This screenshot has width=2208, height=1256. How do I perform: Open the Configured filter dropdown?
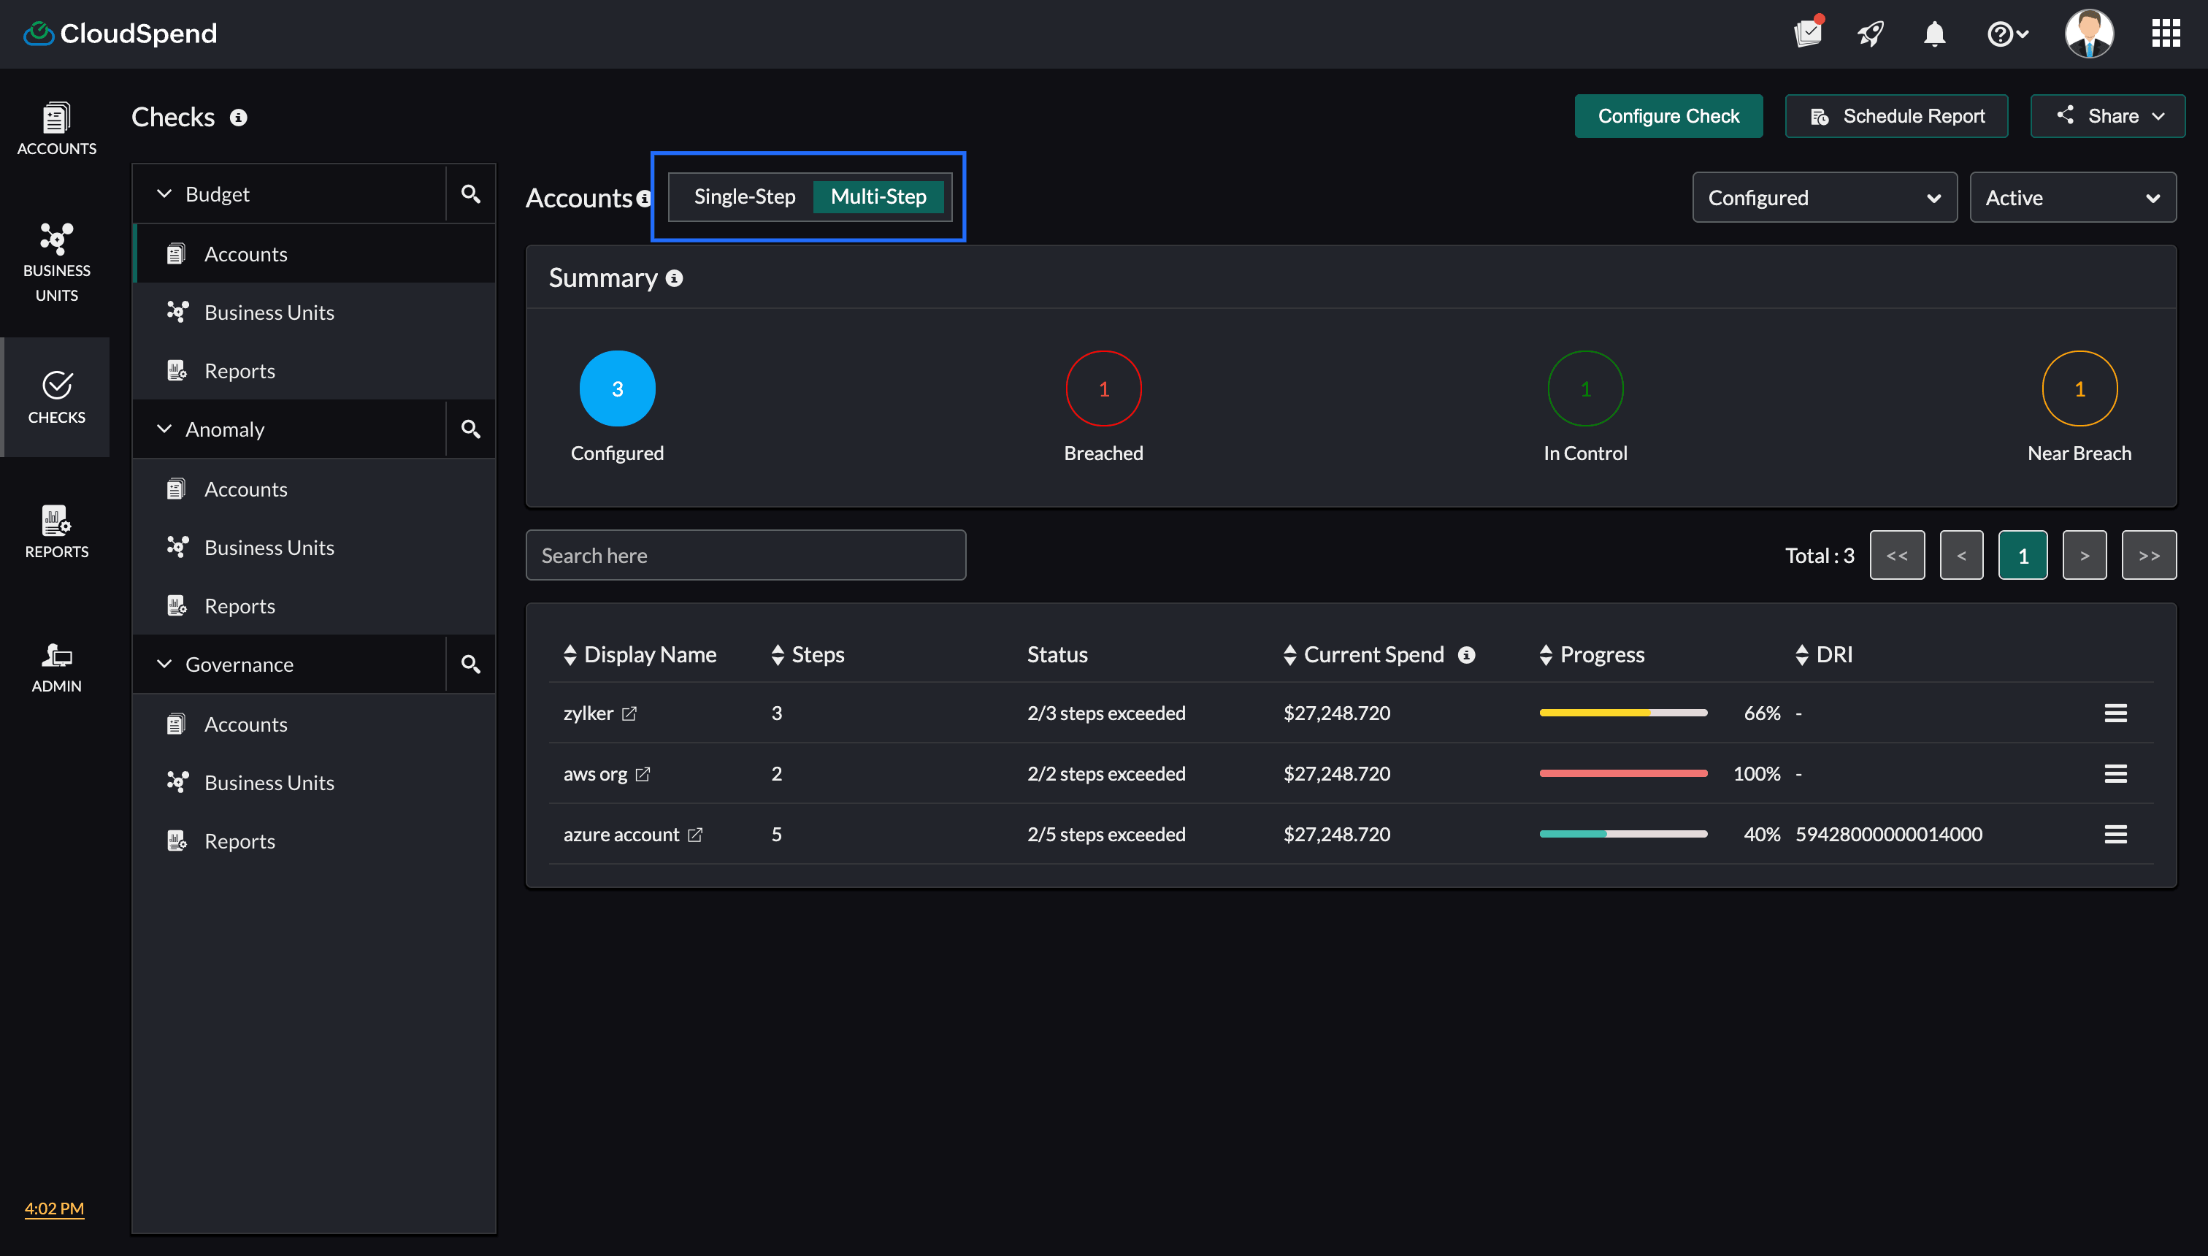(1824, 198)
